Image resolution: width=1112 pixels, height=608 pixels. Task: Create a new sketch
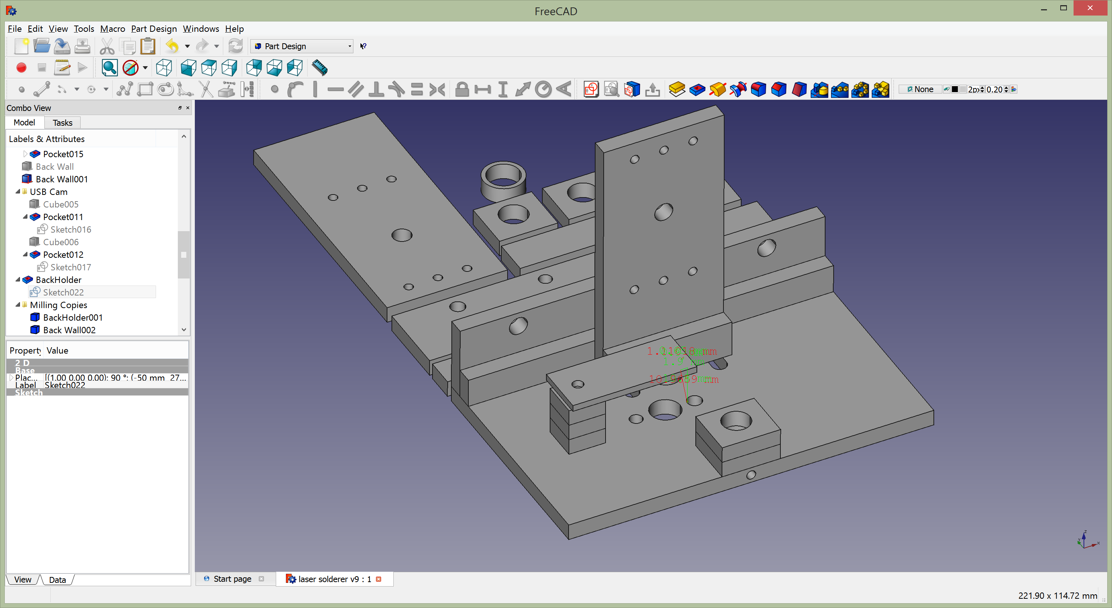coord(591,89)
